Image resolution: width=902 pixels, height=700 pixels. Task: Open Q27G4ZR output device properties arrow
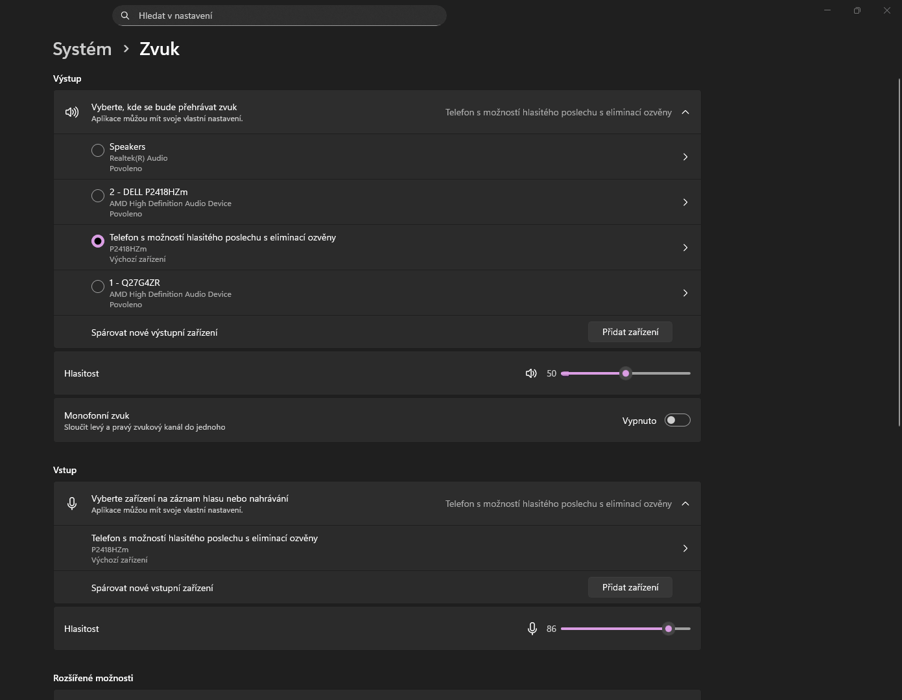[685, 293]
